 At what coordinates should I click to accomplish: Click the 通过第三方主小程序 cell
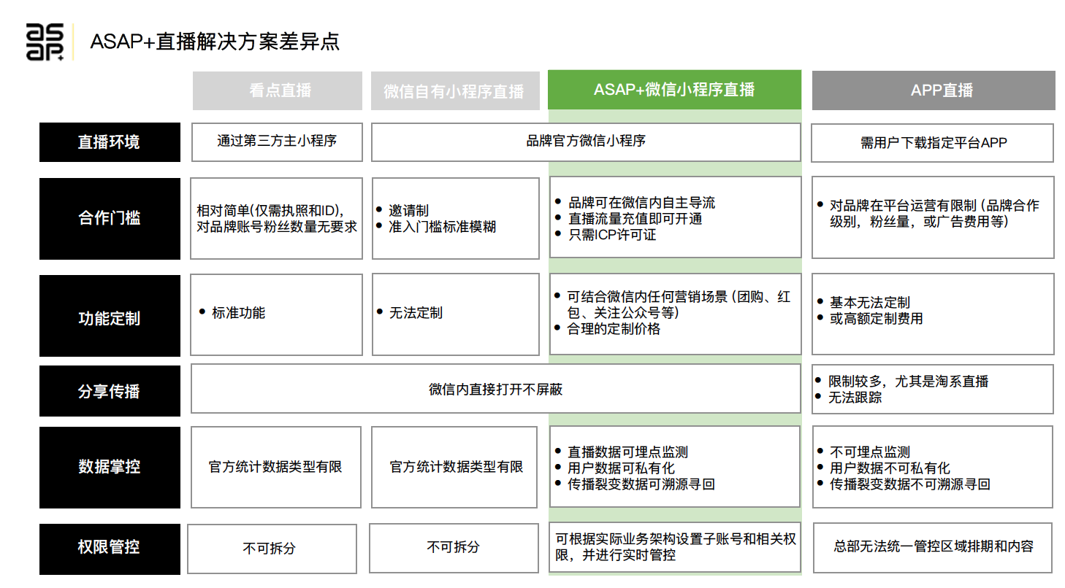coord(277,142)
